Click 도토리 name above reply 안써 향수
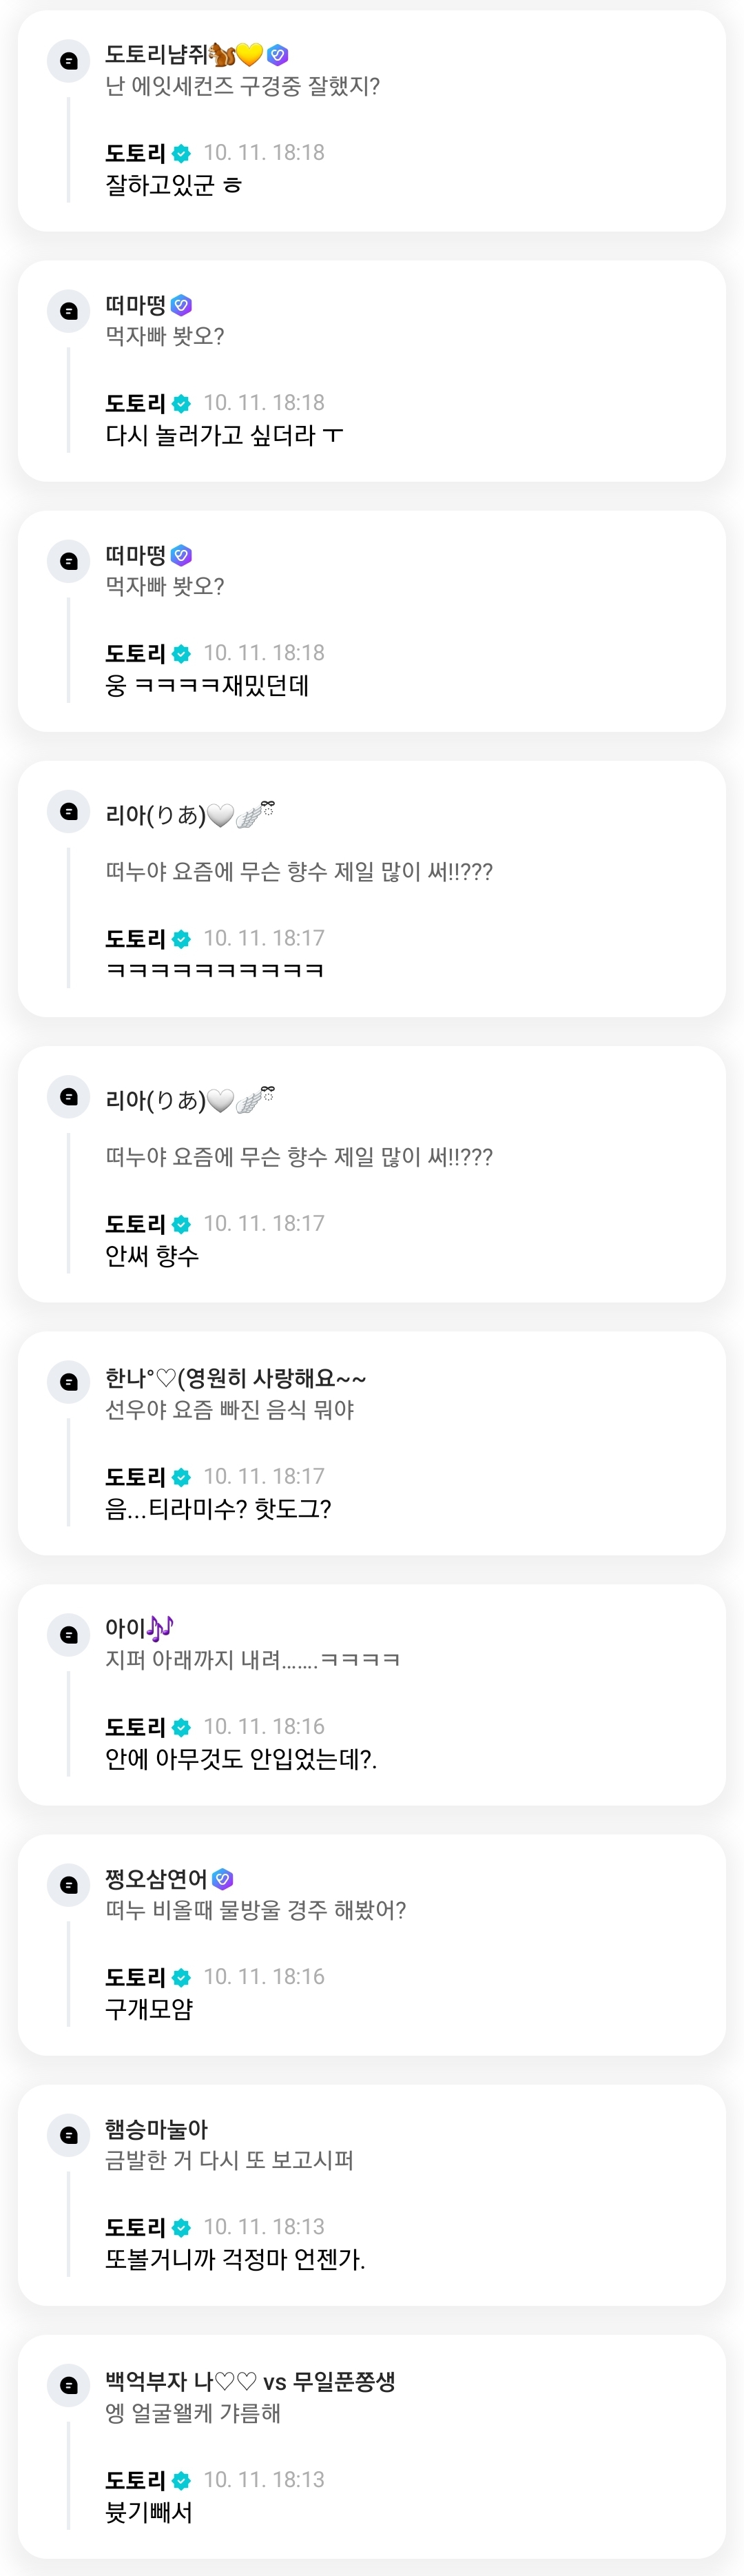Image resolution: width=744 pixels, height=2576 pixels. coord(135,1224)
